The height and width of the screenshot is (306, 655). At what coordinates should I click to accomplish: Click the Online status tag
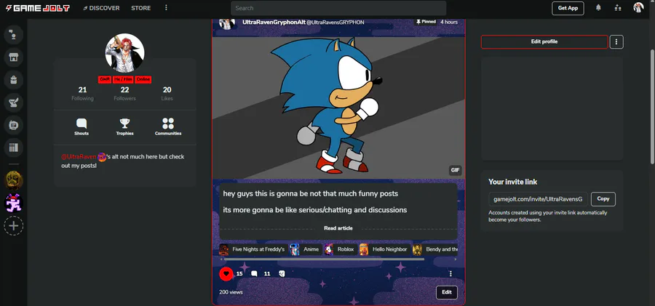pos(143,79)
